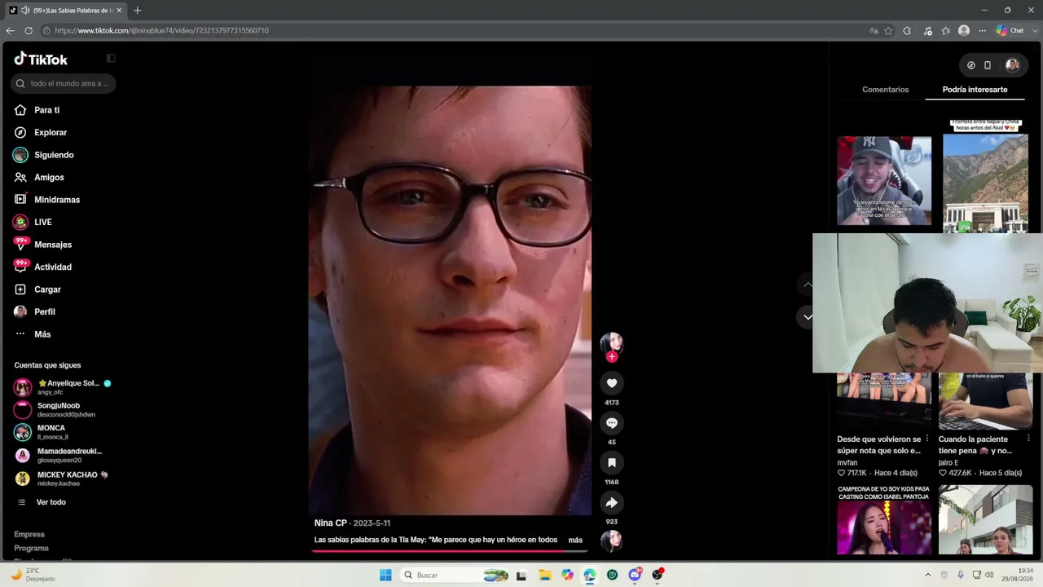Add this page to favorites star
Image resolution: width=1043 pixels, height=587 pixels.
pos(888,30)
